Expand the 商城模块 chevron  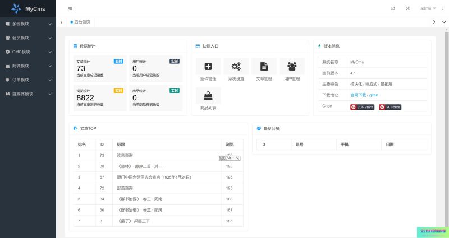[x=50, y=66]
